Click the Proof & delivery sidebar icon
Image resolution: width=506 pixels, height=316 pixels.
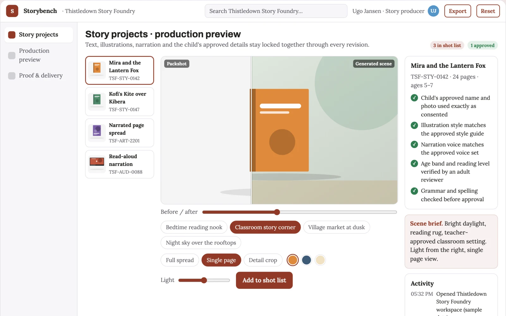tap(12, 76)
